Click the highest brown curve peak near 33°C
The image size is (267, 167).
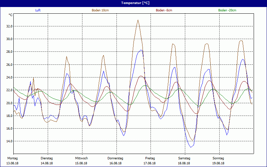138,20
